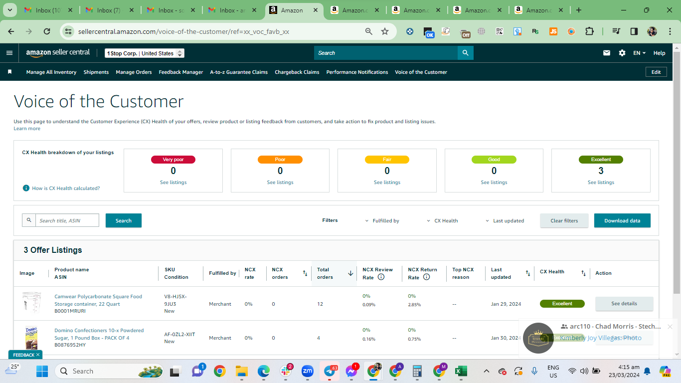Open the Windows Start menu

tap(42, 371)
